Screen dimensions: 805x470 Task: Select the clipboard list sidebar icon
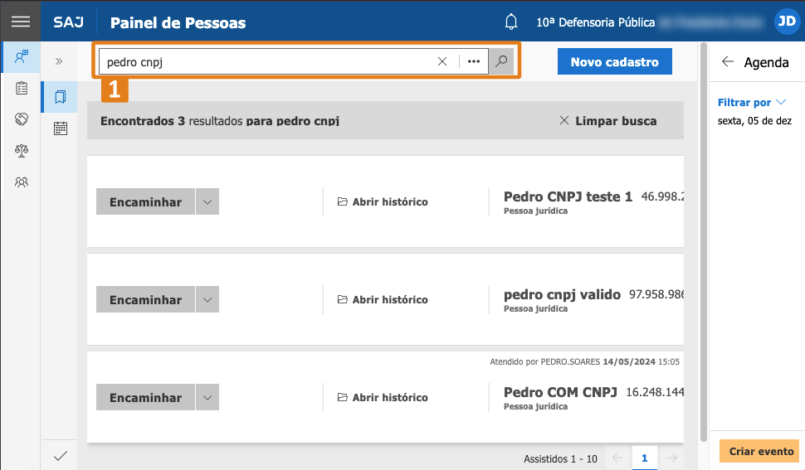tap(22, 88)
